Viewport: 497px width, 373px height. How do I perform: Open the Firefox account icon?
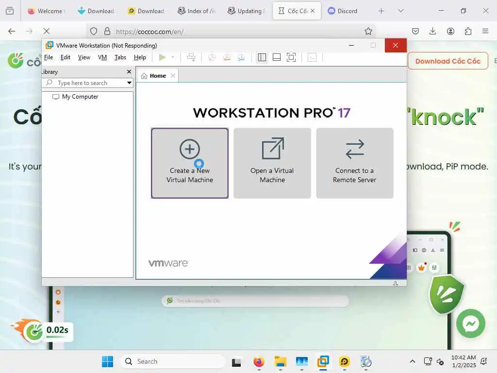coord(450,31)
